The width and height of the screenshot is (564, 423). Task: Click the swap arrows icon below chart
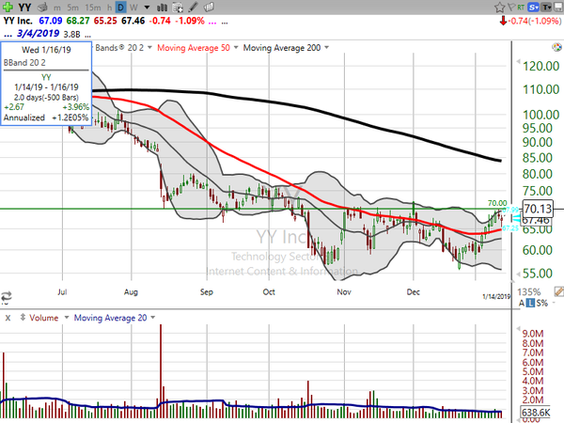tap(7, 297)
